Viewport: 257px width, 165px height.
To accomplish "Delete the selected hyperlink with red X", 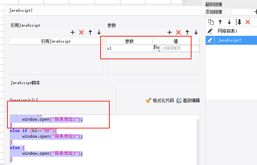I will (x=248, y=22).
